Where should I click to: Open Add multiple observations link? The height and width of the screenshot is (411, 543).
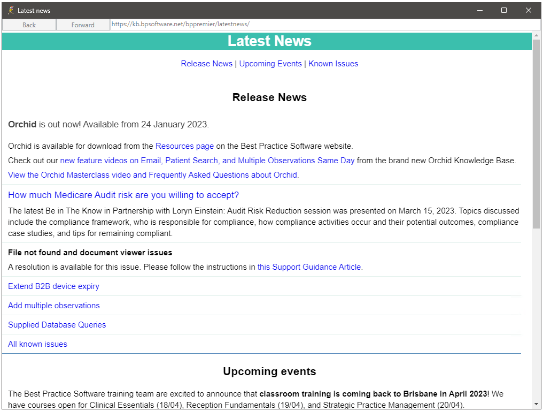(53, 306)
